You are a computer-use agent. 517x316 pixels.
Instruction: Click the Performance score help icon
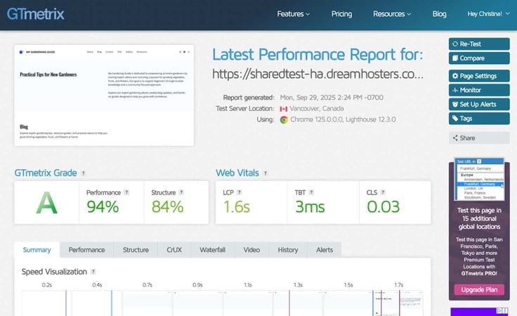(126, 192)
